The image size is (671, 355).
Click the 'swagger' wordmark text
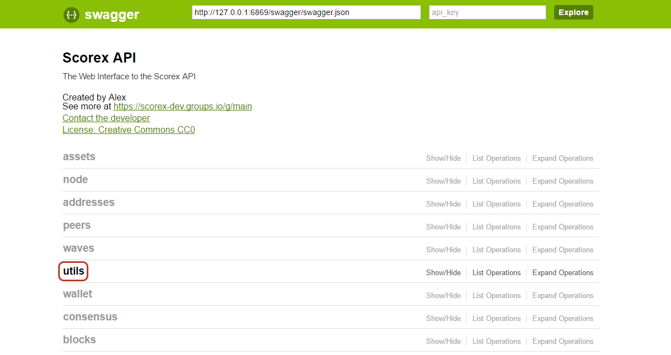click(x=112, y=15)
